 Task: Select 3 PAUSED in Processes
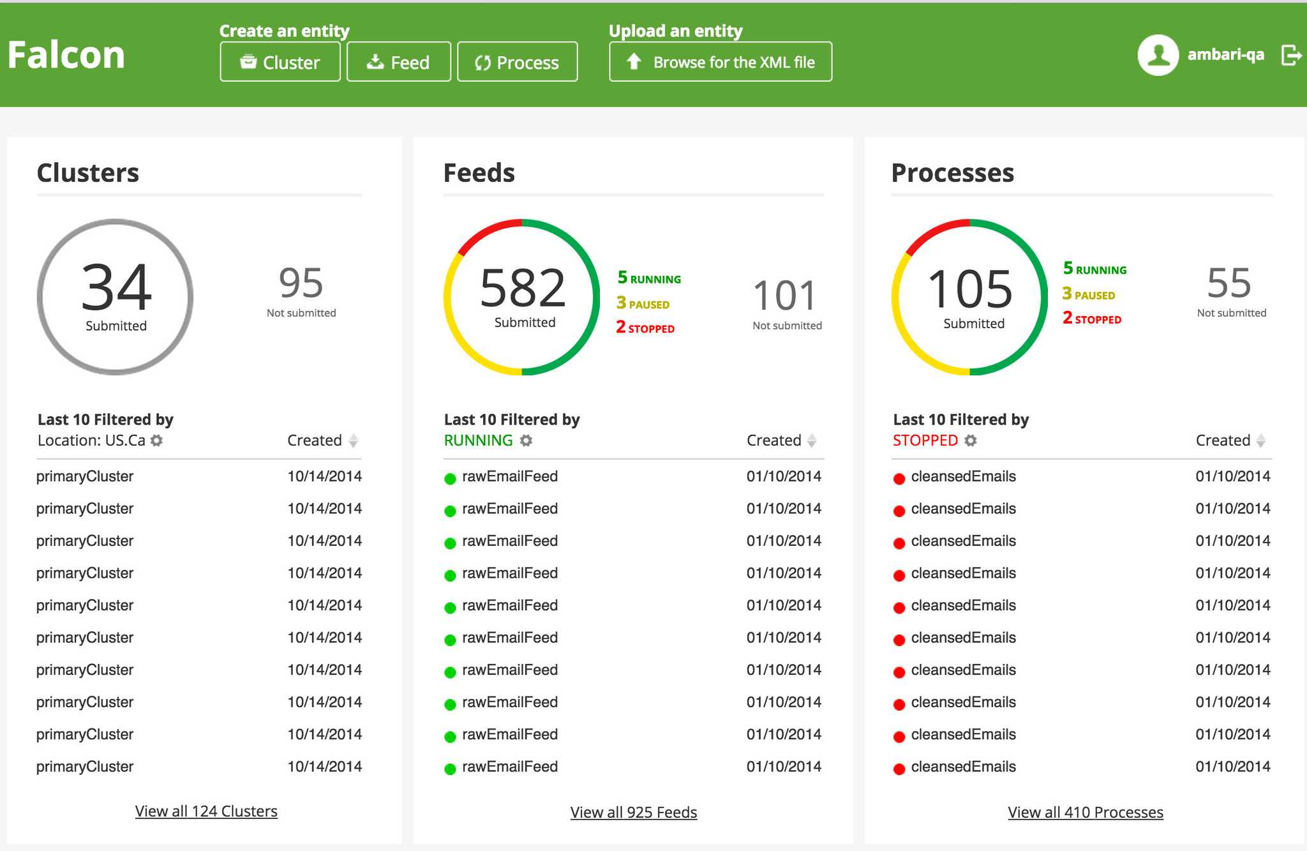(1088, 294)
